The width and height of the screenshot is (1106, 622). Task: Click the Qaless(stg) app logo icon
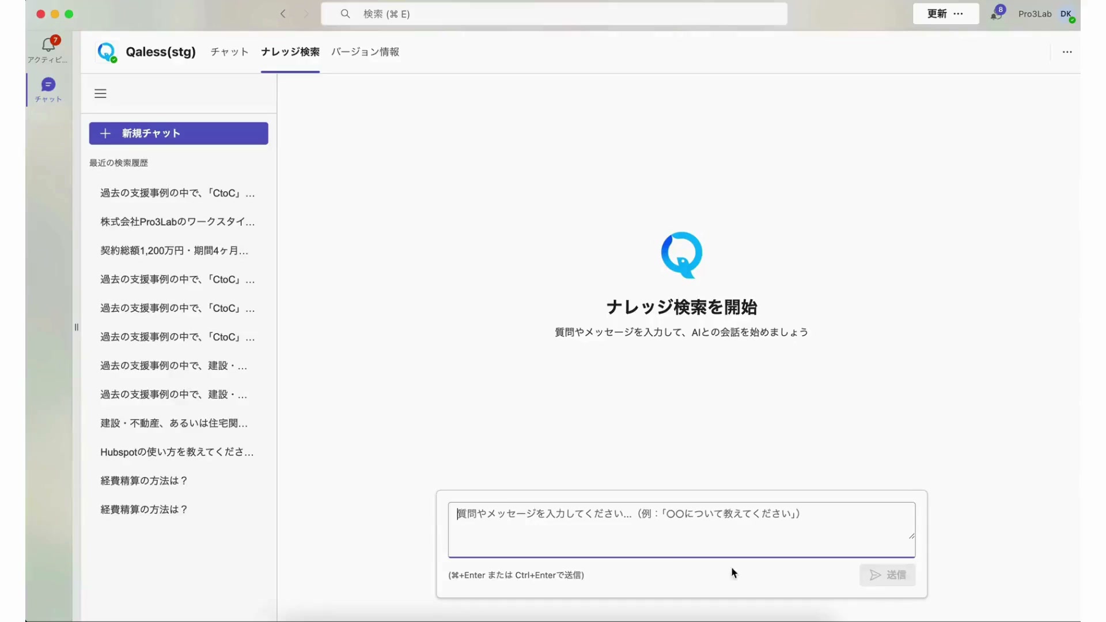coord(107,52)
